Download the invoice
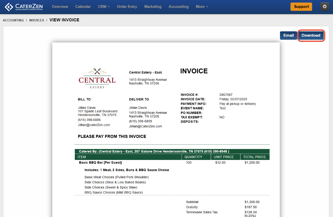Screen dimensions: 333x217 pos(311,35)
